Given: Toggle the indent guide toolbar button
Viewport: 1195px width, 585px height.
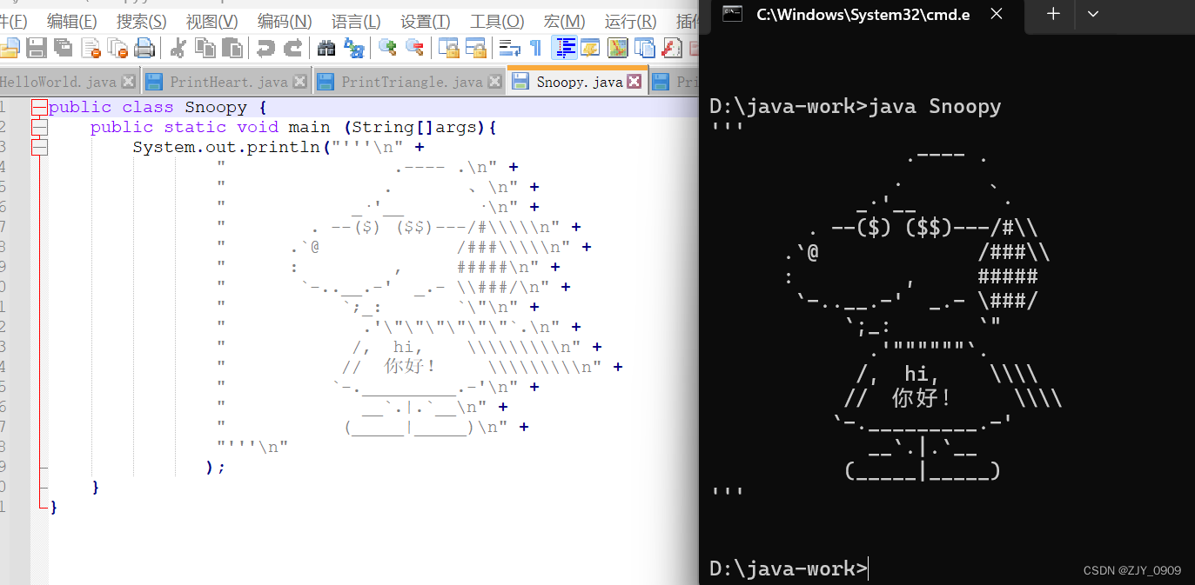Looking at the screenshot, I should pos(566,48).
